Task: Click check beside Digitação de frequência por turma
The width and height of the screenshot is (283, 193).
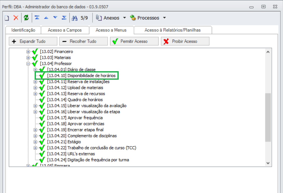Action: click(42, 160)
